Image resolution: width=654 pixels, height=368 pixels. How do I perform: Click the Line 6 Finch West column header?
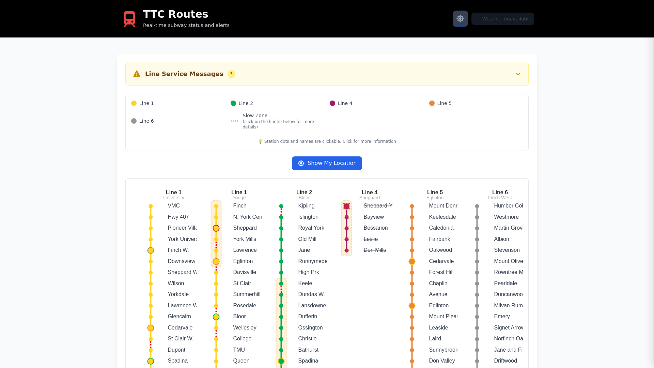click(500, 195)
